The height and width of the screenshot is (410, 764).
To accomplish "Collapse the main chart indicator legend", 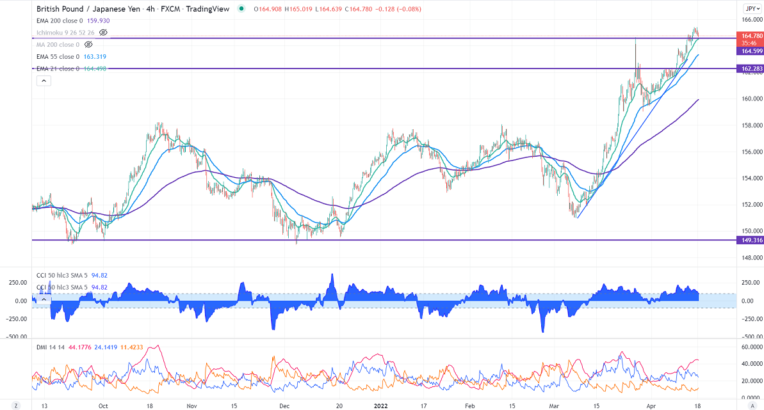I will point(44,81).
